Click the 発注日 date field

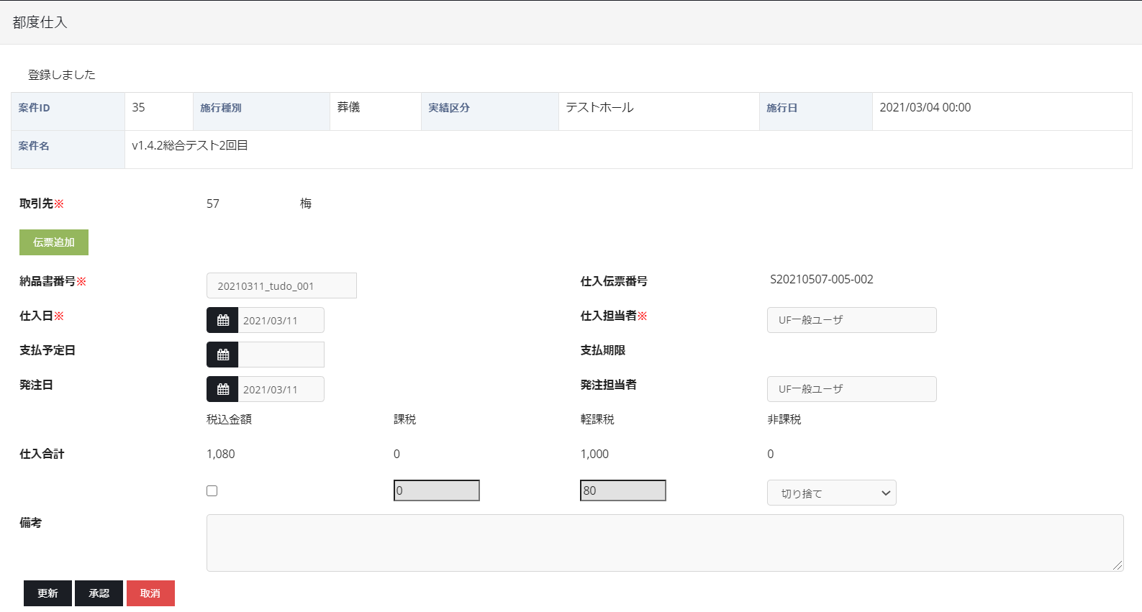pyautogui.click(x=281, y=389)
